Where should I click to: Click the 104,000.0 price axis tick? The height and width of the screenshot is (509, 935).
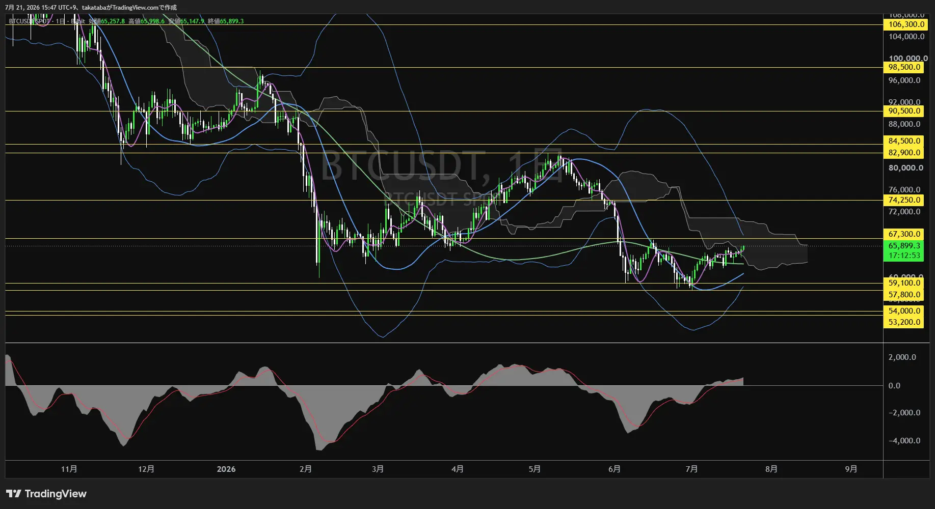click(906, 37)
